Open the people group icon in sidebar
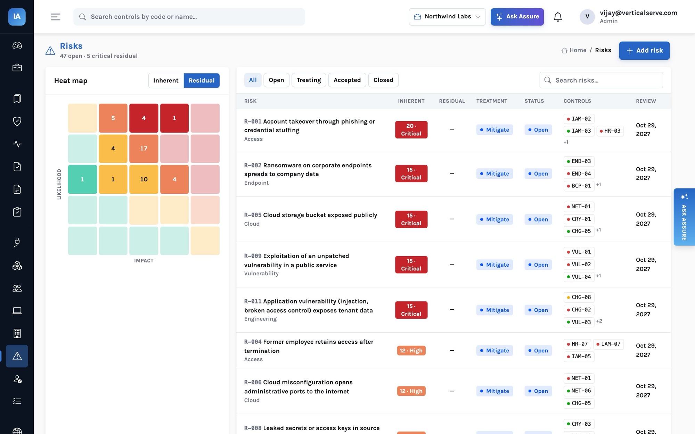695x434 pixels. point(17,288)
